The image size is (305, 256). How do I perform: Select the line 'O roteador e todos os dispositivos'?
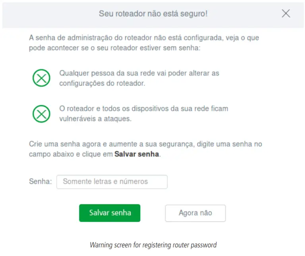click(x=143, y=109)
